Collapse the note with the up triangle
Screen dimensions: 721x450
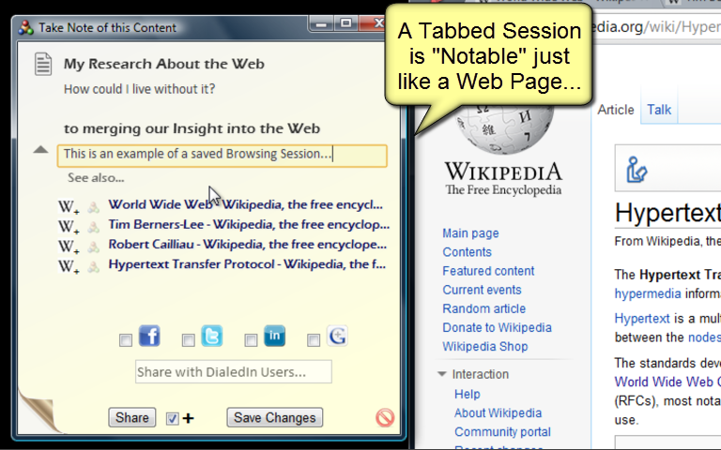point(40,149)
